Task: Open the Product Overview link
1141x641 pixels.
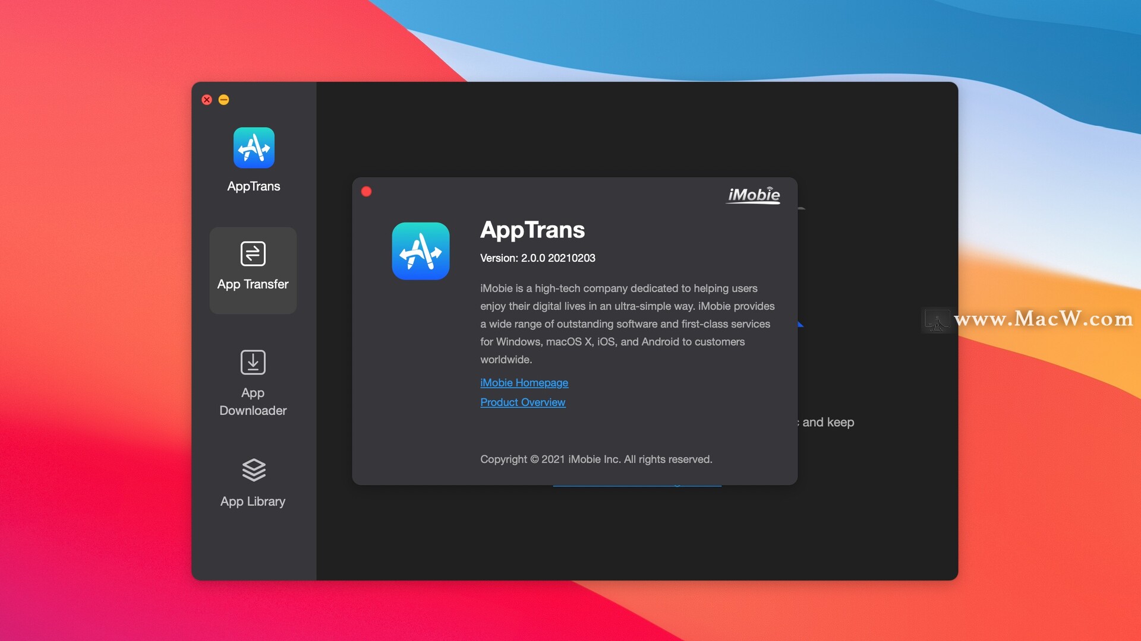Action: [x=523, y=402]
